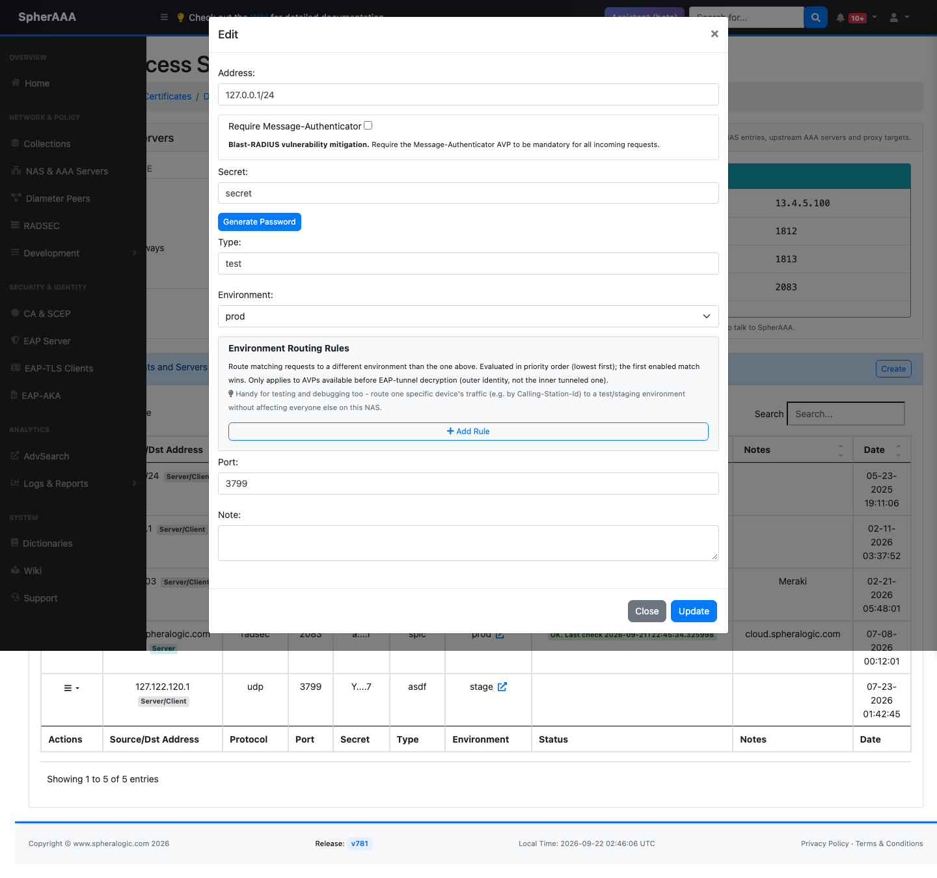The height and width of the screenshot is (878, 937).
Task: Focus the Port field showing 3799
Action: coord(468,484)
